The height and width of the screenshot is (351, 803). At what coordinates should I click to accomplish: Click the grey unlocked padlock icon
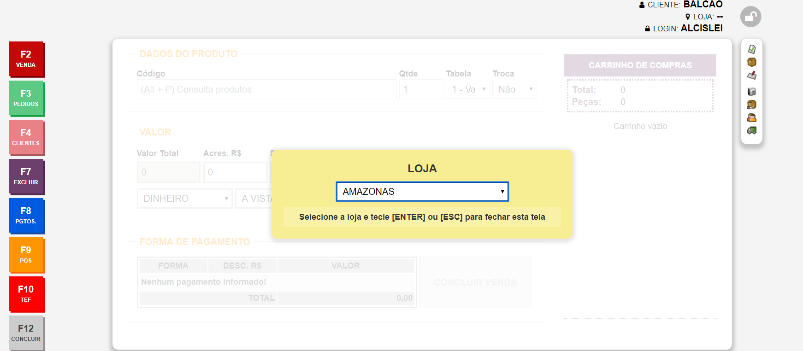pos(750,17)
